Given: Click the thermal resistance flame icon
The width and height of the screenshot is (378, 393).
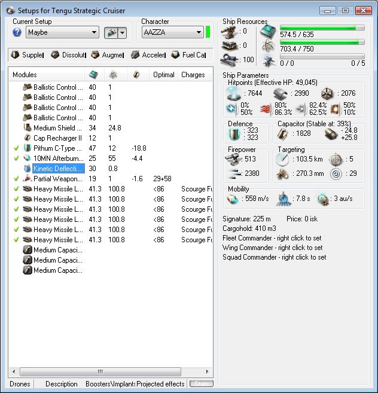Looking at the screenshot, I should [265, 109].
